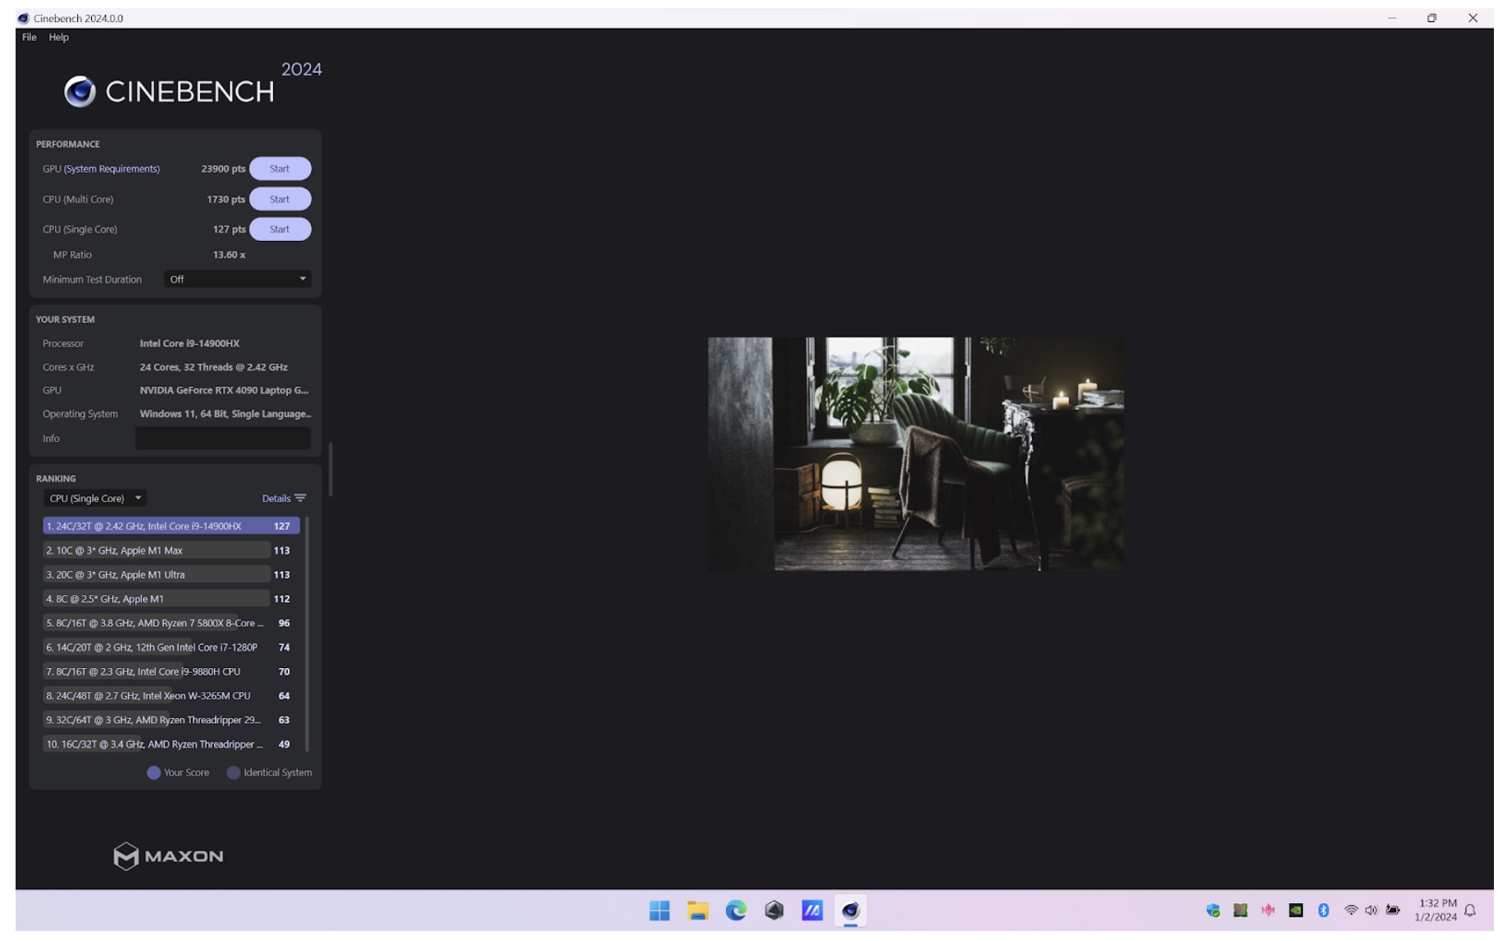Click the Identical System legend color dot

pos(233,773)
